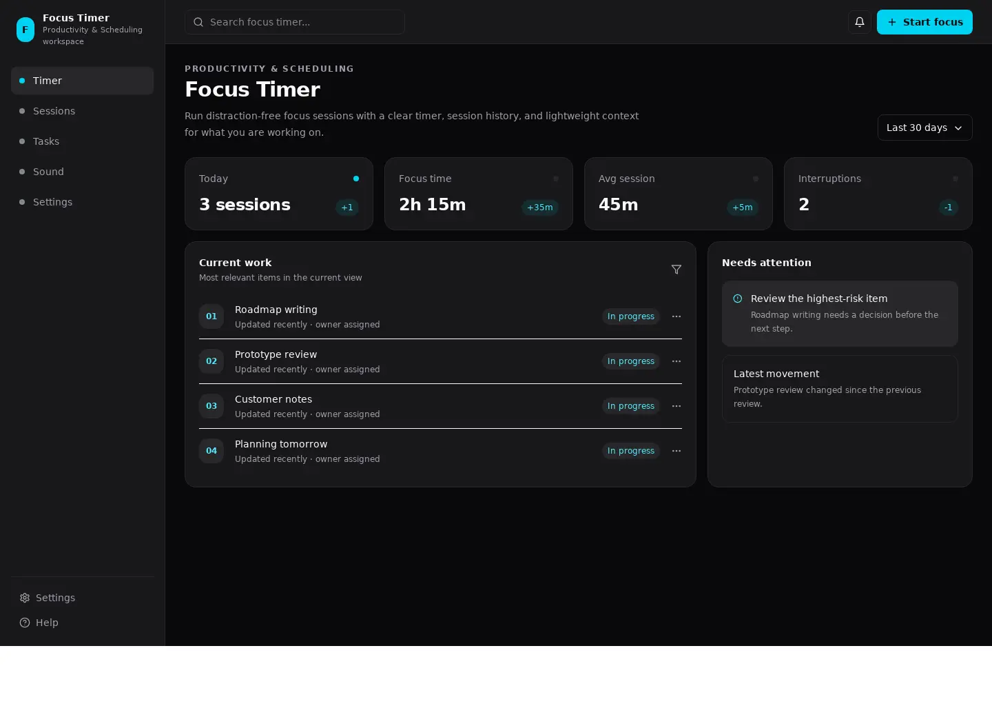Open the more options for Customer notes
Screen dimensions: 992x706
click(x=676, y=406)
